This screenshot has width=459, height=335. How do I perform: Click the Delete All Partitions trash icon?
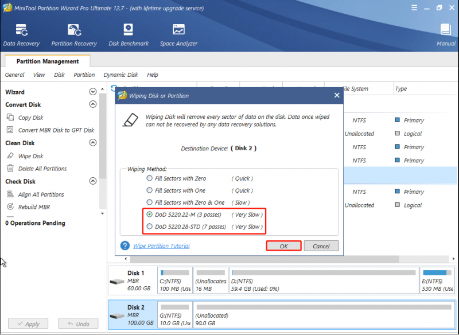click(10, 168)
